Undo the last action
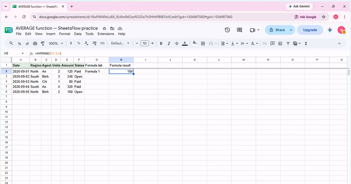The height and width of the screenshot is (184, 351). click(x=20, y=43)
